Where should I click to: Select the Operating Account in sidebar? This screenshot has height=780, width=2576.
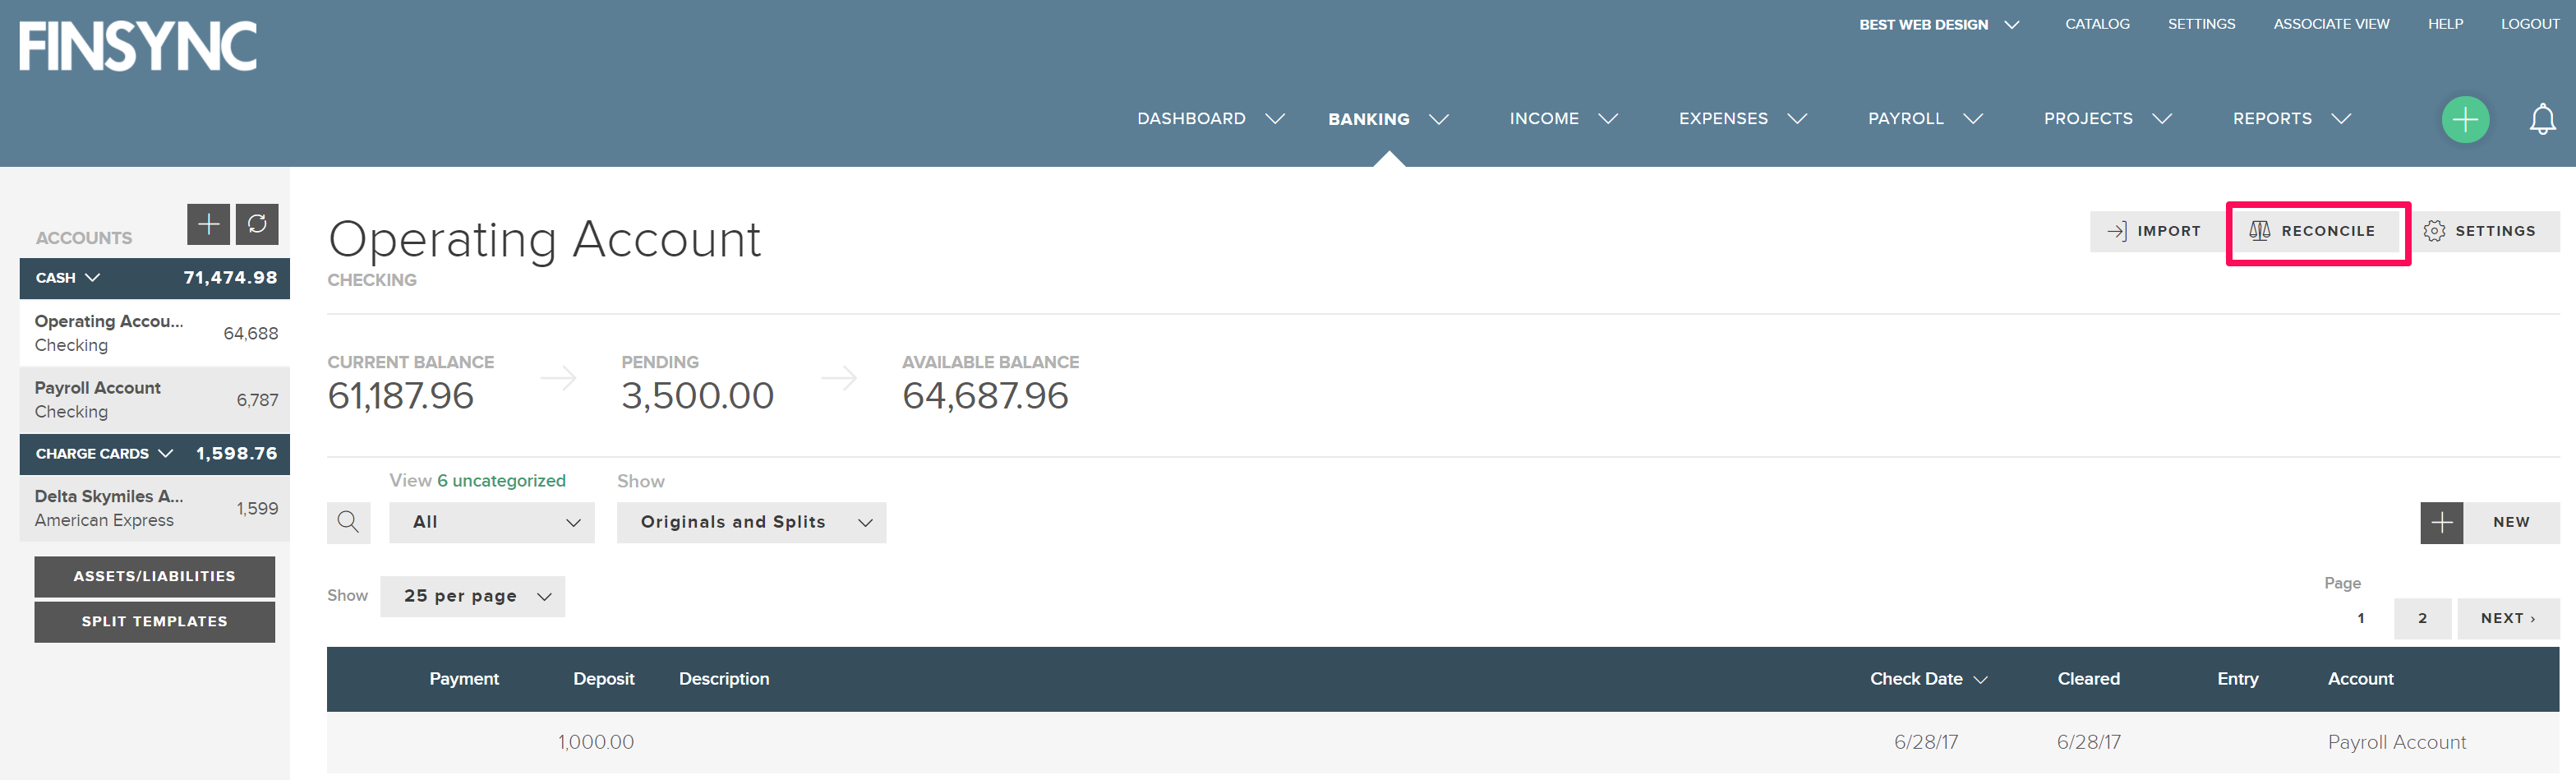pyautogui.click(x=154, y=333)
